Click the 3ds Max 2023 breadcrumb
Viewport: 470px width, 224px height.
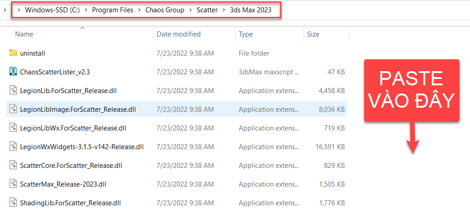point(251,10)
